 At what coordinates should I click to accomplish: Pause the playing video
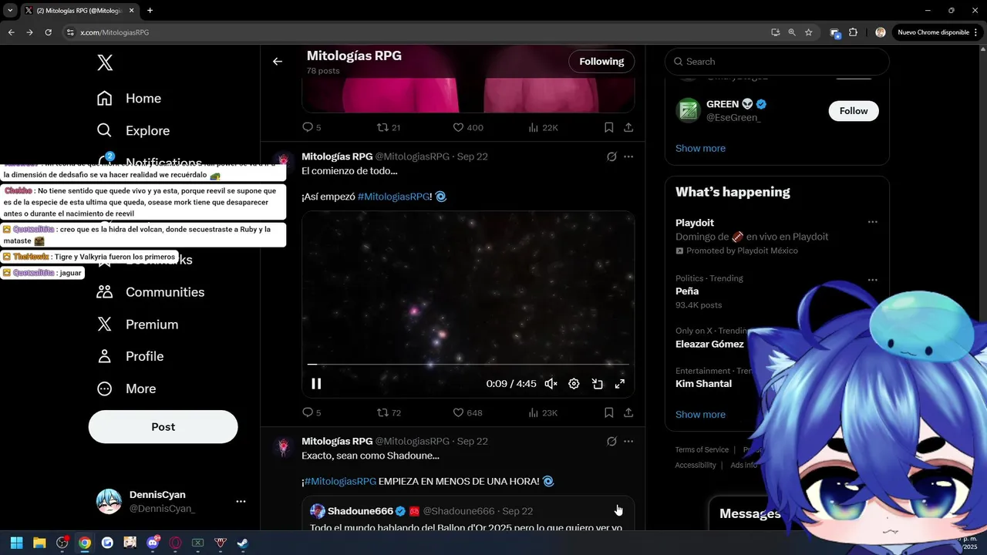point(316,384)
